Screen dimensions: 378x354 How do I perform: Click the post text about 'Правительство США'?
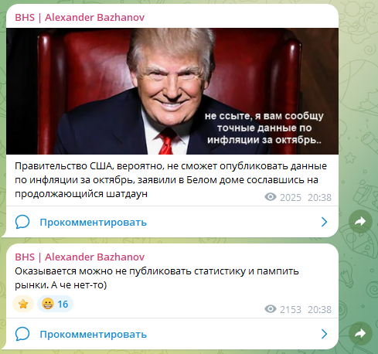[171, 180]
